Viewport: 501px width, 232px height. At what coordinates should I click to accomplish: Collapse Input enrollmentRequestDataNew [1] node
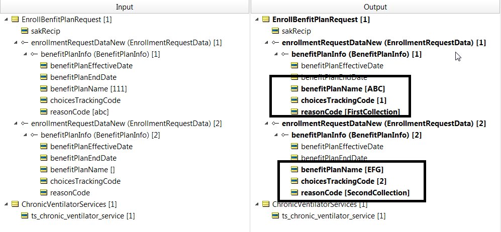(x=16, y=43)
